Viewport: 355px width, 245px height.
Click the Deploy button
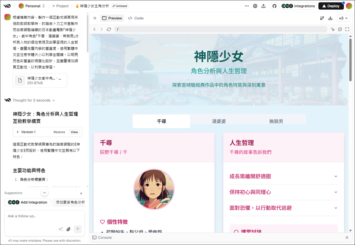[331, 6]
